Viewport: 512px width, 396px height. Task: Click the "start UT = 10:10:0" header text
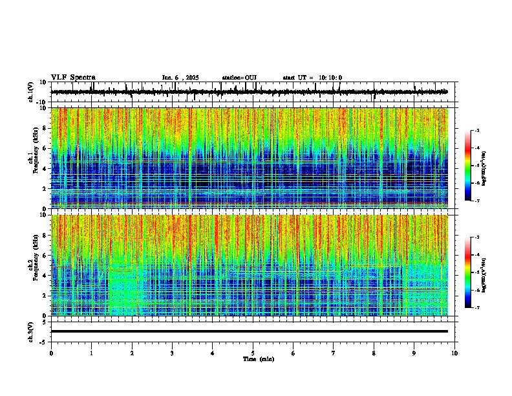point(312,78)
